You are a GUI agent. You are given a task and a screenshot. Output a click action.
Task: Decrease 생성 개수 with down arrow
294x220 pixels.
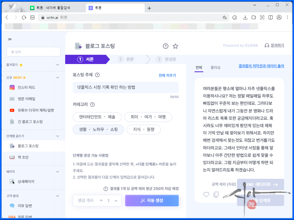tap(101, 201)
